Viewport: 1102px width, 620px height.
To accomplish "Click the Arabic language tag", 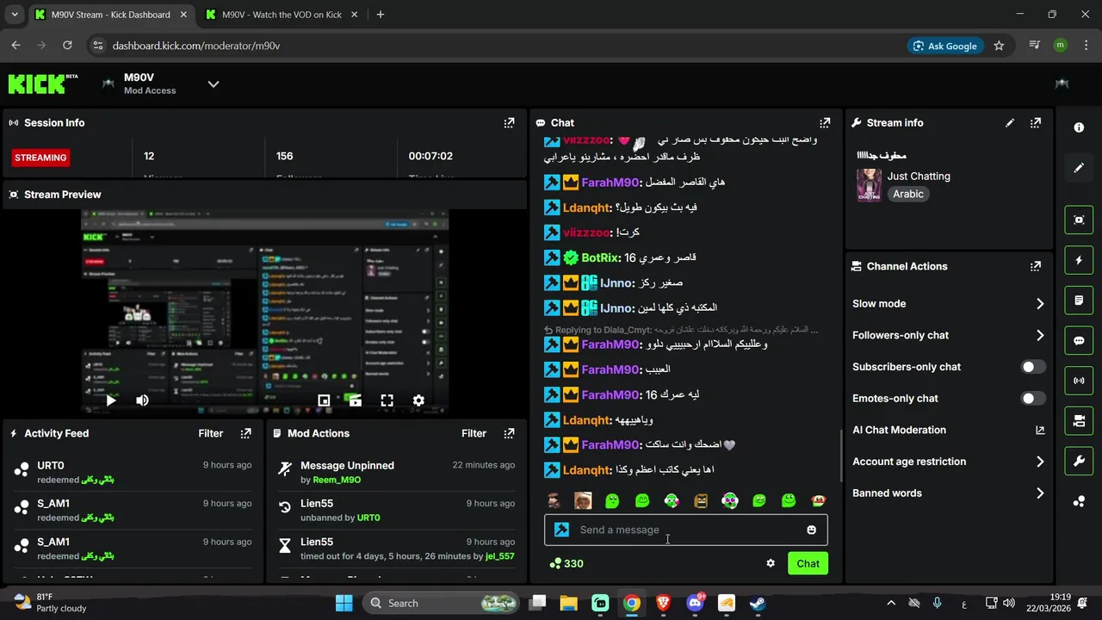I will click(908, 194).
